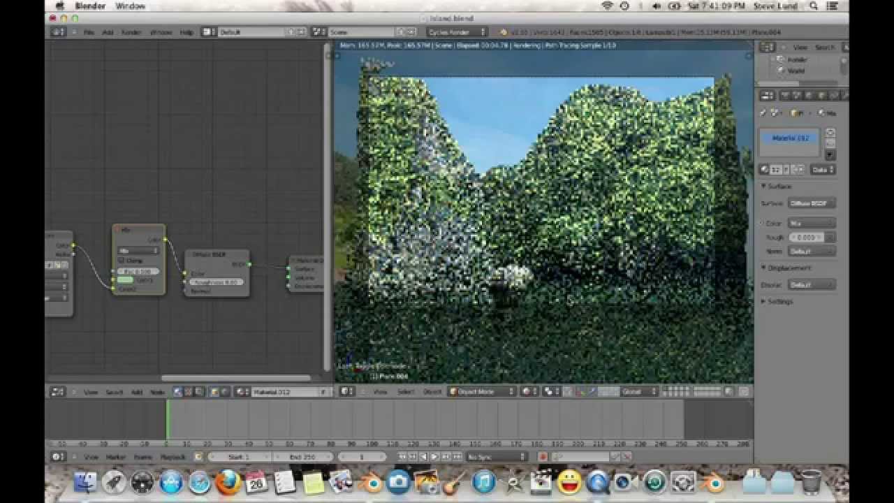Click the node editor vertical scrollbar
Screen dimensions: 894x503
tap(326, 208)
